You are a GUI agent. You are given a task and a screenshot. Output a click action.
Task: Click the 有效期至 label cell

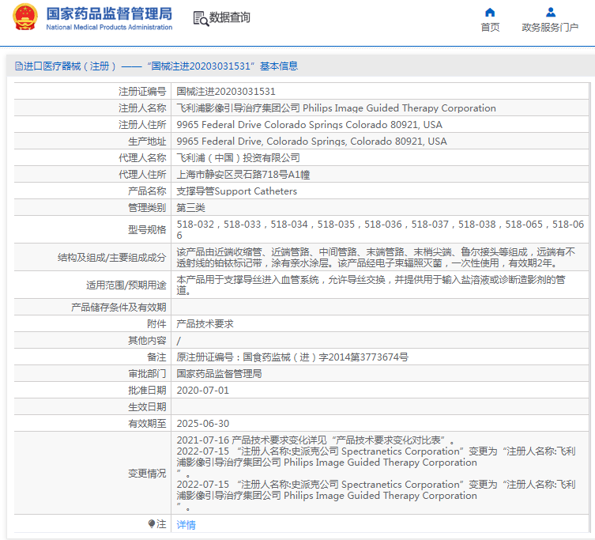tap(92, 424)
